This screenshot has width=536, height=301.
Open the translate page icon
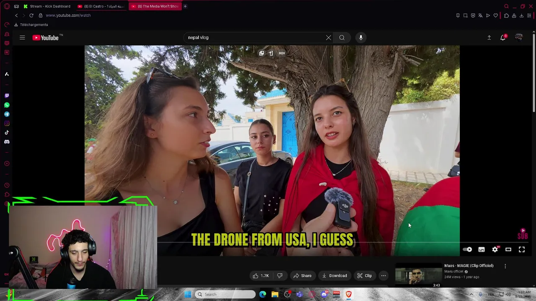point(480,15)
